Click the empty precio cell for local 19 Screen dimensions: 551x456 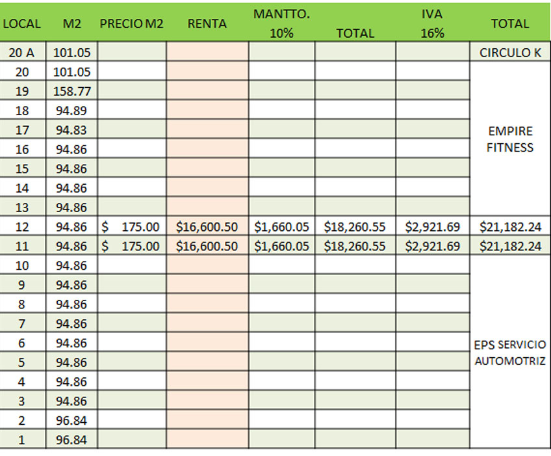[x=132, y=91]
